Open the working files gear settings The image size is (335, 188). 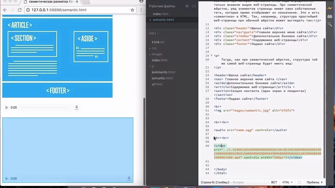tap(187, 6)
